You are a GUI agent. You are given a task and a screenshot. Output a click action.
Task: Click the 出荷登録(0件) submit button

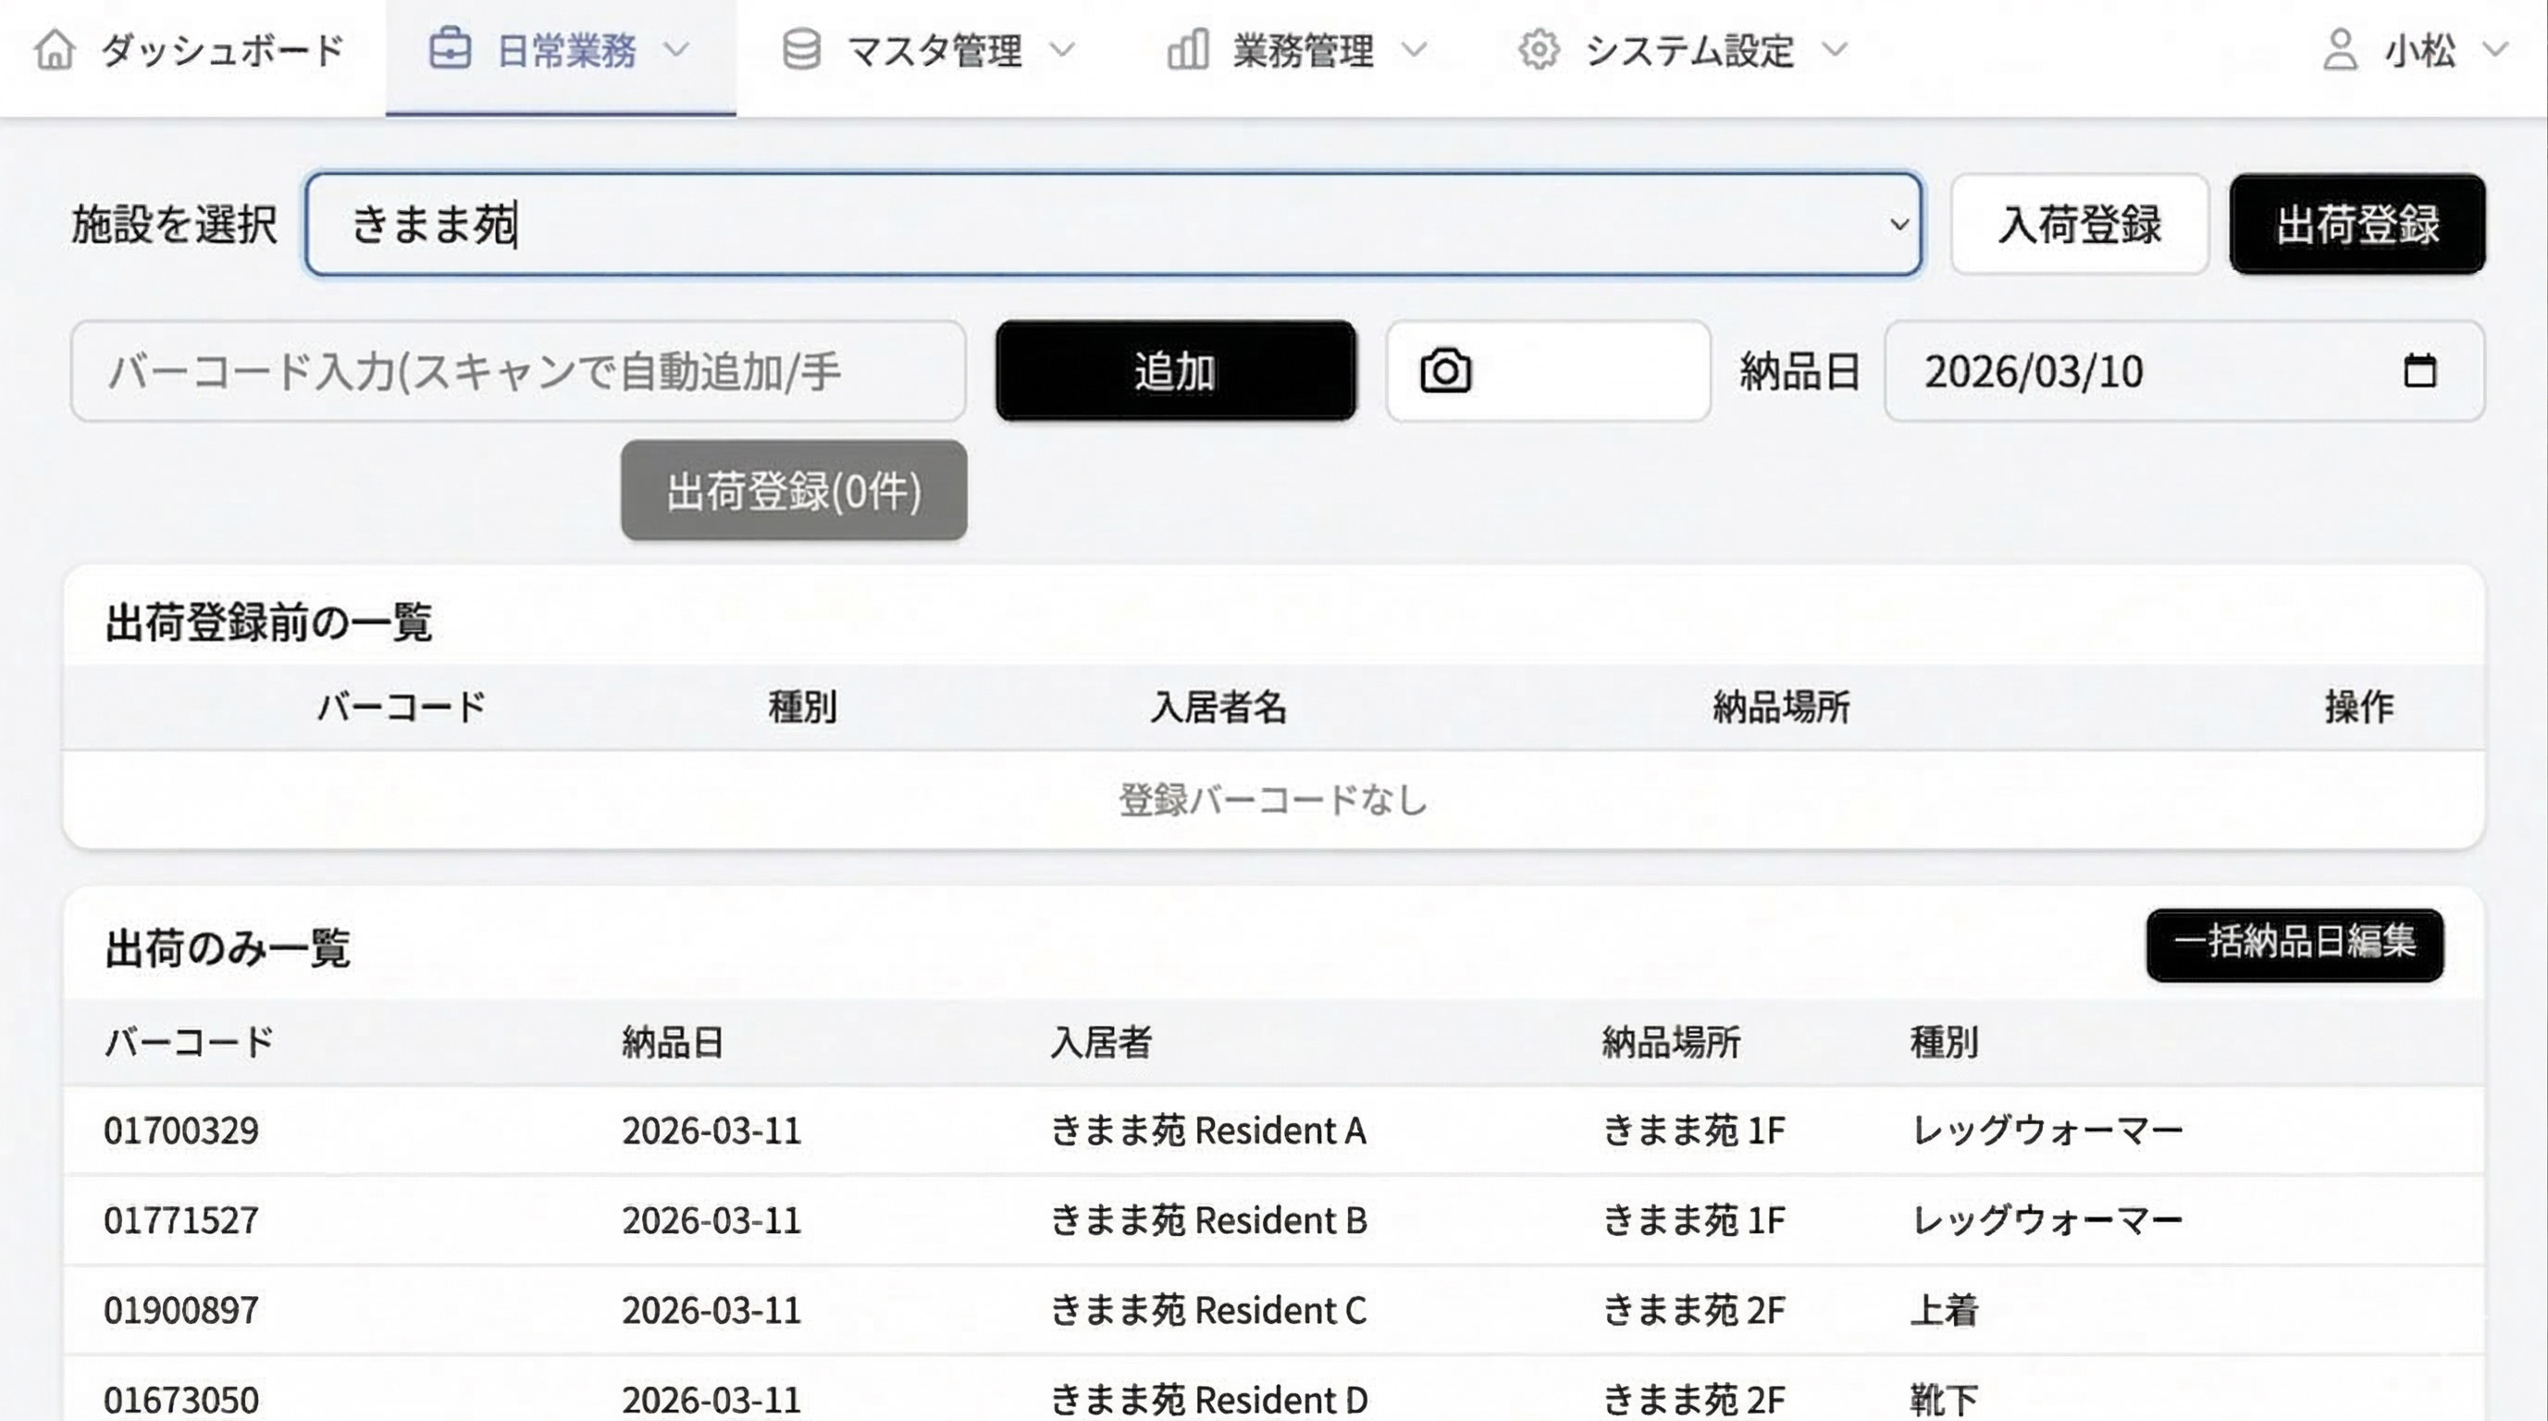pyautogui.click(x=793, y=490)
